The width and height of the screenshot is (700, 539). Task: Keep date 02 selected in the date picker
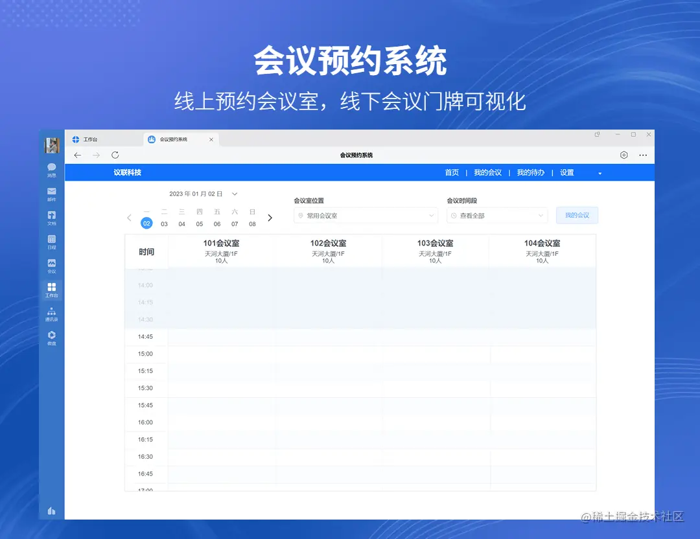tap(146, 223)
